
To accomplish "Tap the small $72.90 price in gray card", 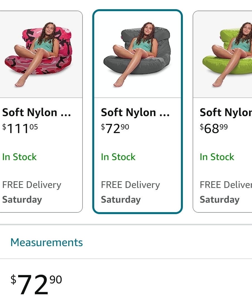I will 115,128.
